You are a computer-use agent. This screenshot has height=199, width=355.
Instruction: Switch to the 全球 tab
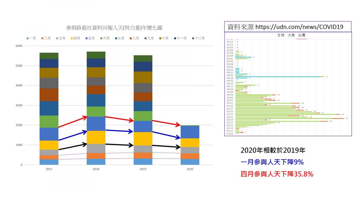[280, 35]
